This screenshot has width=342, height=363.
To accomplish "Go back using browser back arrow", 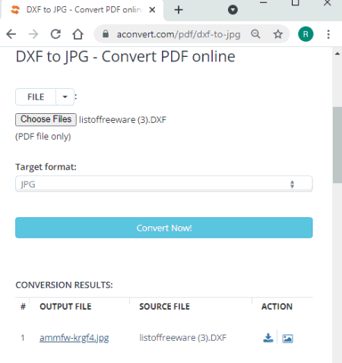I will (x=11, y=34).
